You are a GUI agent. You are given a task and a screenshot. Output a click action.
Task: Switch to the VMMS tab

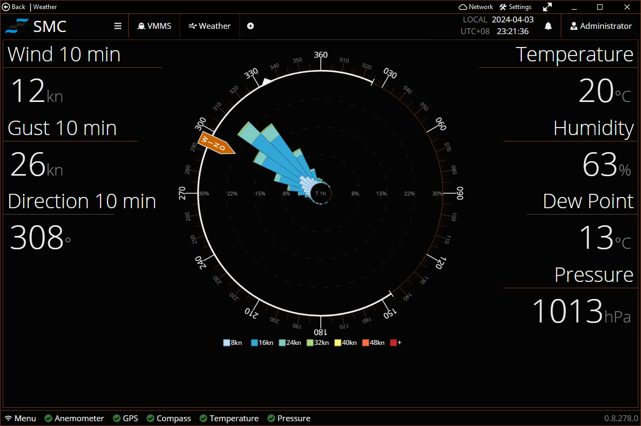154,25
